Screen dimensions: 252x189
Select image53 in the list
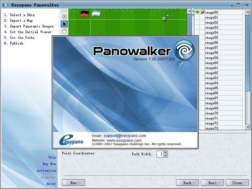[x=223, y=27]
